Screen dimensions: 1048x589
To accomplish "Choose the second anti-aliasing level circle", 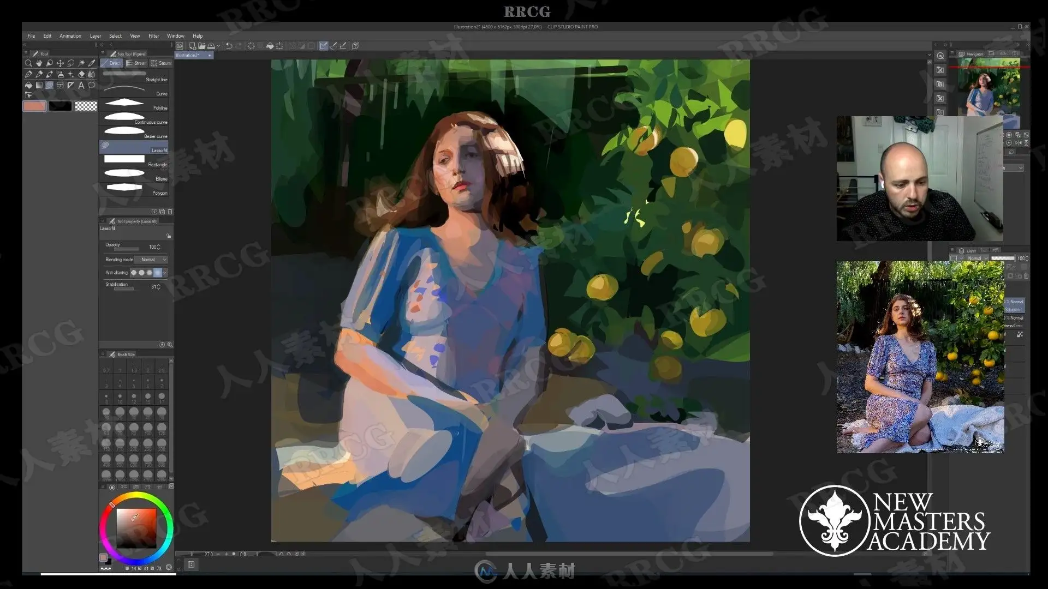I will [141, 273].
